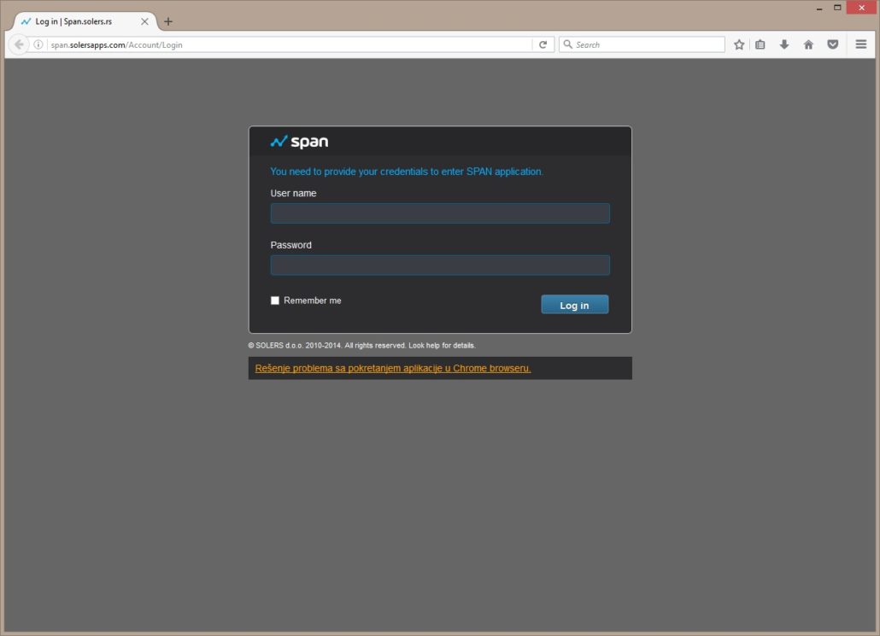Click the browser back arrow button
880x636 pixels.
click(x=19, y=44)
